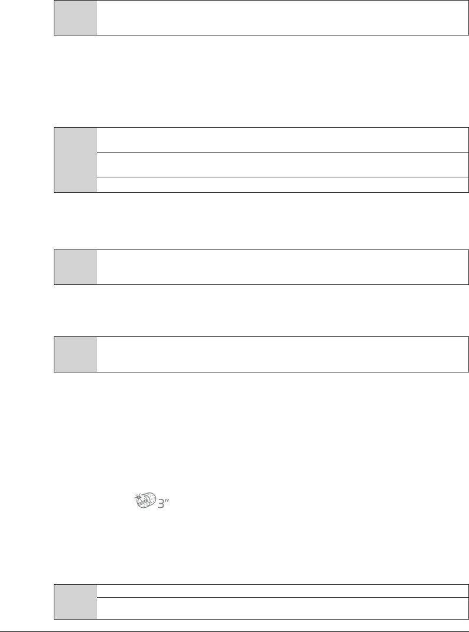
Task: Click the taller lower row of the bottom box
Action: click(282, 608)
